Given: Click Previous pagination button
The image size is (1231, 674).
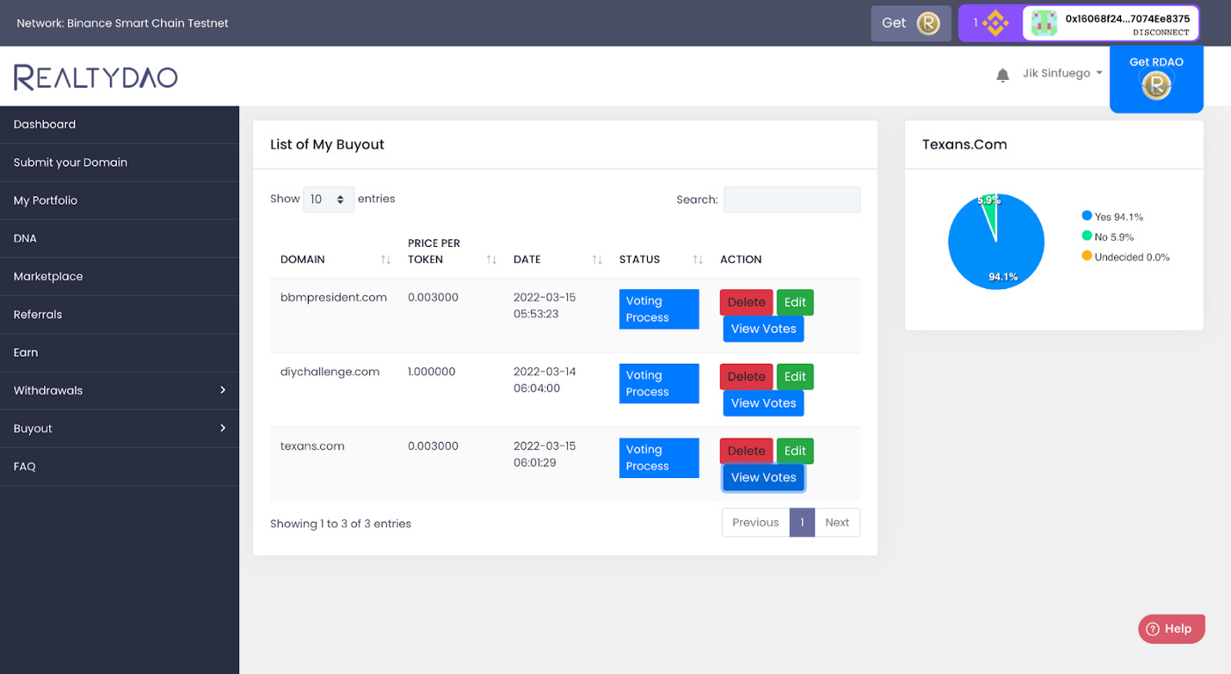Looking at the screenshot, I should (756, 522).
